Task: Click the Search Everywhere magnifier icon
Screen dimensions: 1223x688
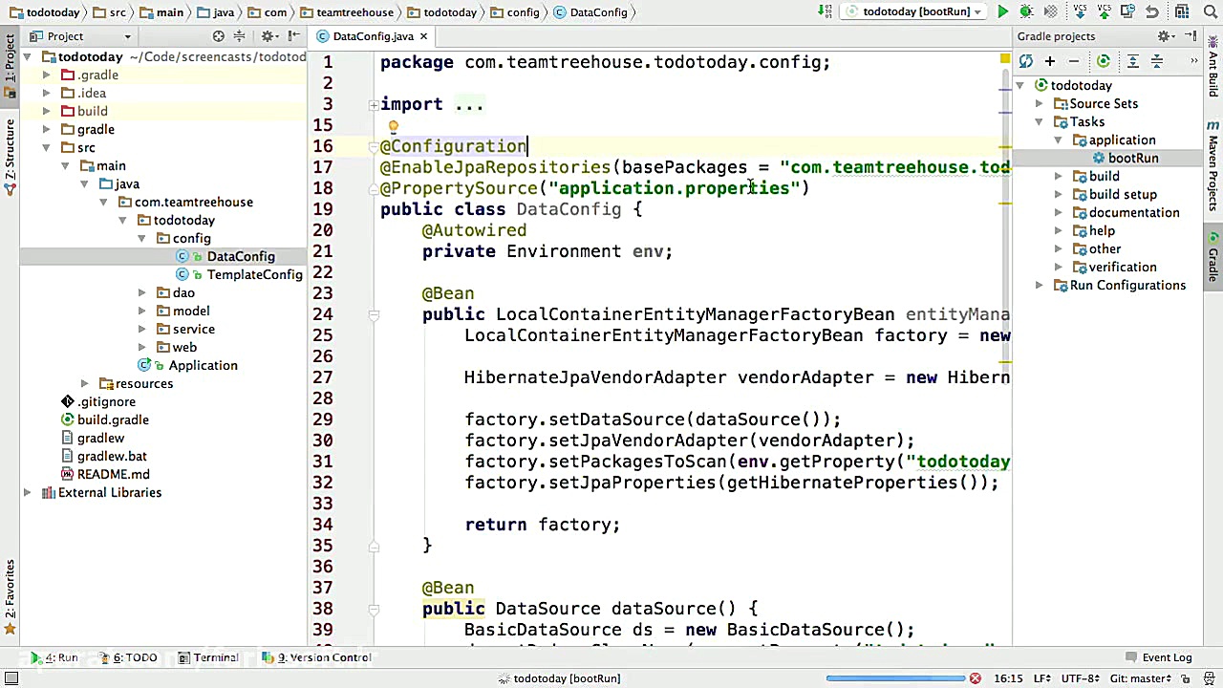Action: [1210, 11]
